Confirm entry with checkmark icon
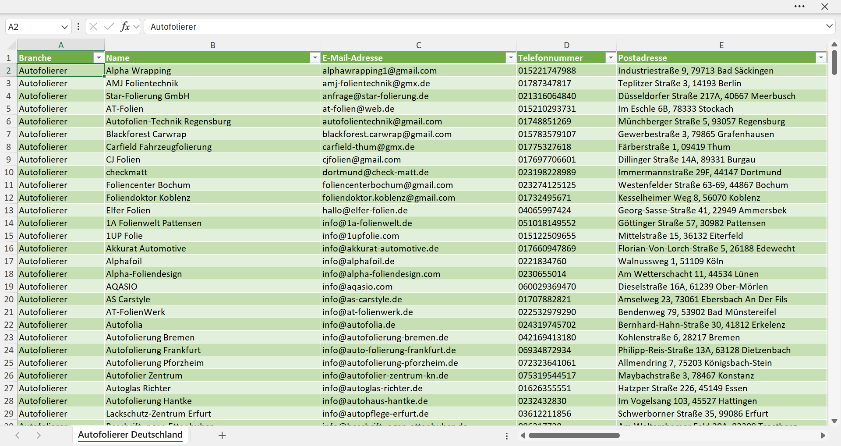The width and height of the screenshot is (841, 446). [109, 27]
